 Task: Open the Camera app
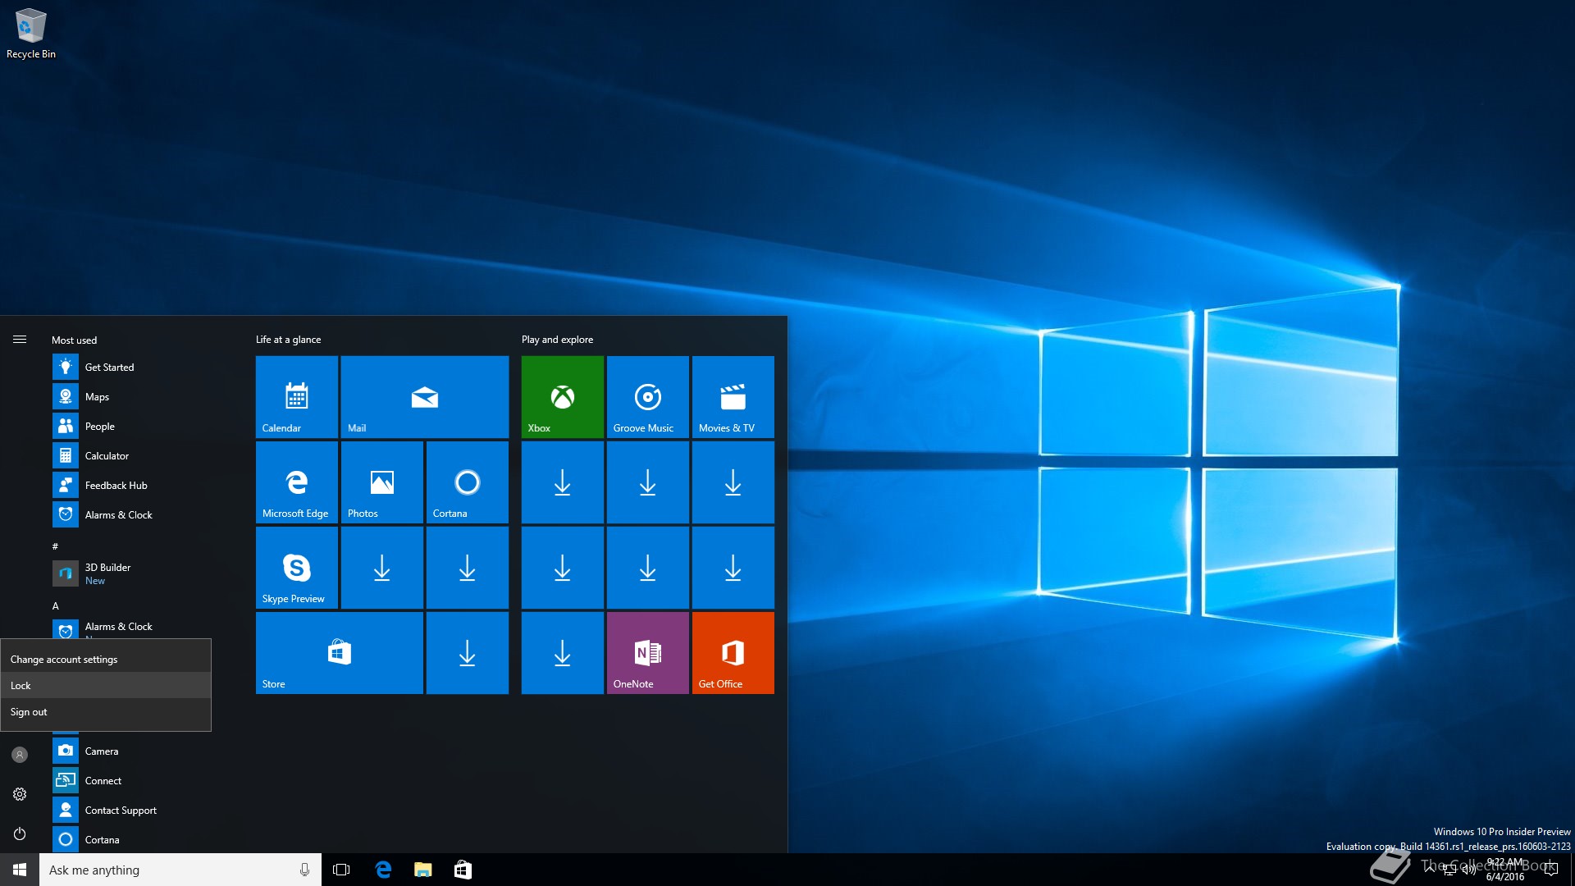[131, 751]
